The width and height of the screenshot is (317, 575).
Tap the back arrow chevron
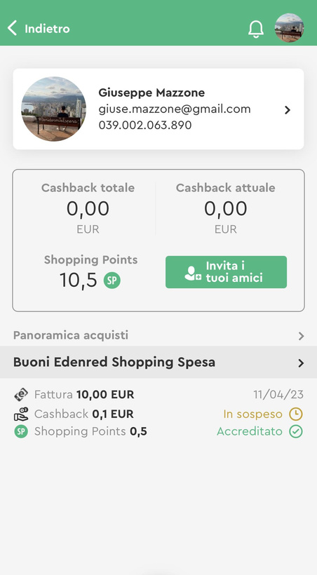12,28
